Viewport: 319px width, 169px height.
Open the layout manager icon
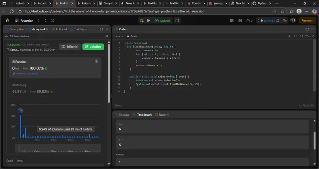[x=232, y=21]
